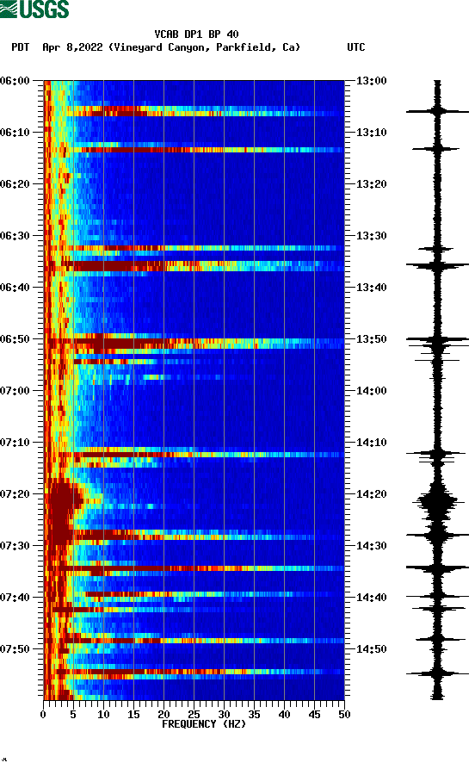Click the '14:20' UTC time label
Image resolution: width=475 pixels, height=769 pixels.
click(x=371, y=494)
